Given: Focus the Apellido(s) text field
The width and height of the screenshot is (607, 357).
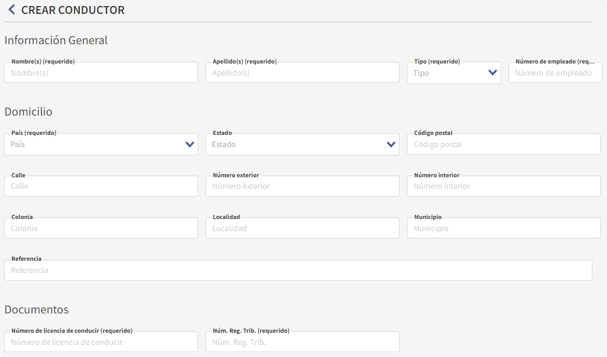Looking at the screenshot, I should pyautogui.click(x=302, y=73).
